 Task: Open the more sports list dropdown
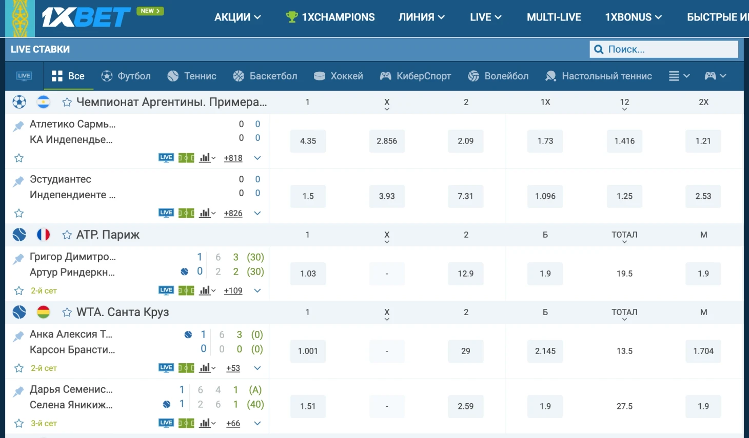point(679,76)
